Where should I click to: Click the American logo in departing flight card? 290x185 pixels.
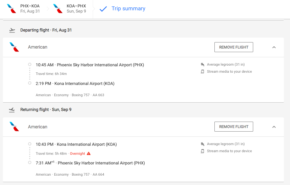[x=14, y=47]
